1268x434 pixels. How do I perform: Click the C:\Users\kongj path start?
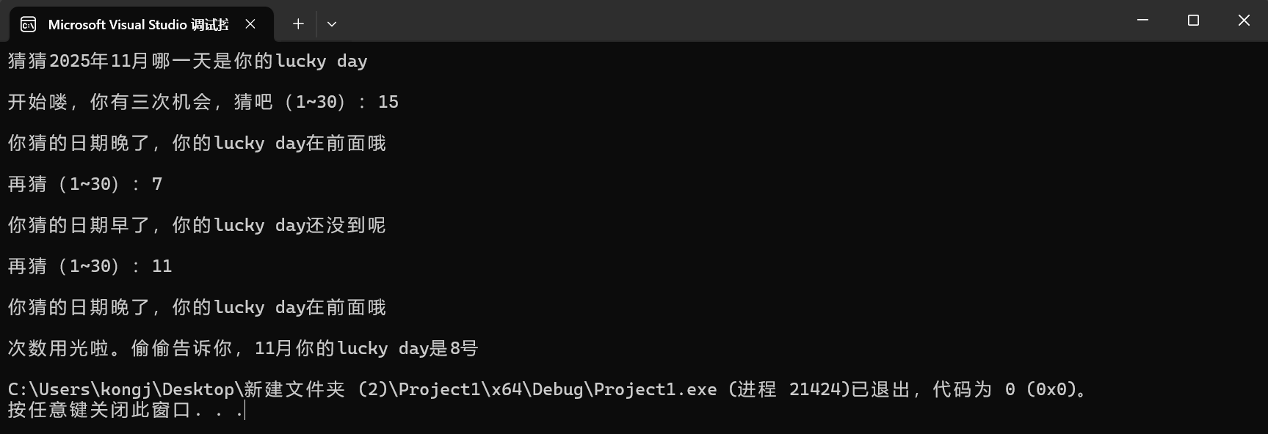click(x=79, y=389)
